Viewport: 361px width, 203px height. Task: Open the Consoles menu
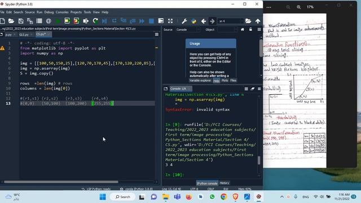(62, 12)
